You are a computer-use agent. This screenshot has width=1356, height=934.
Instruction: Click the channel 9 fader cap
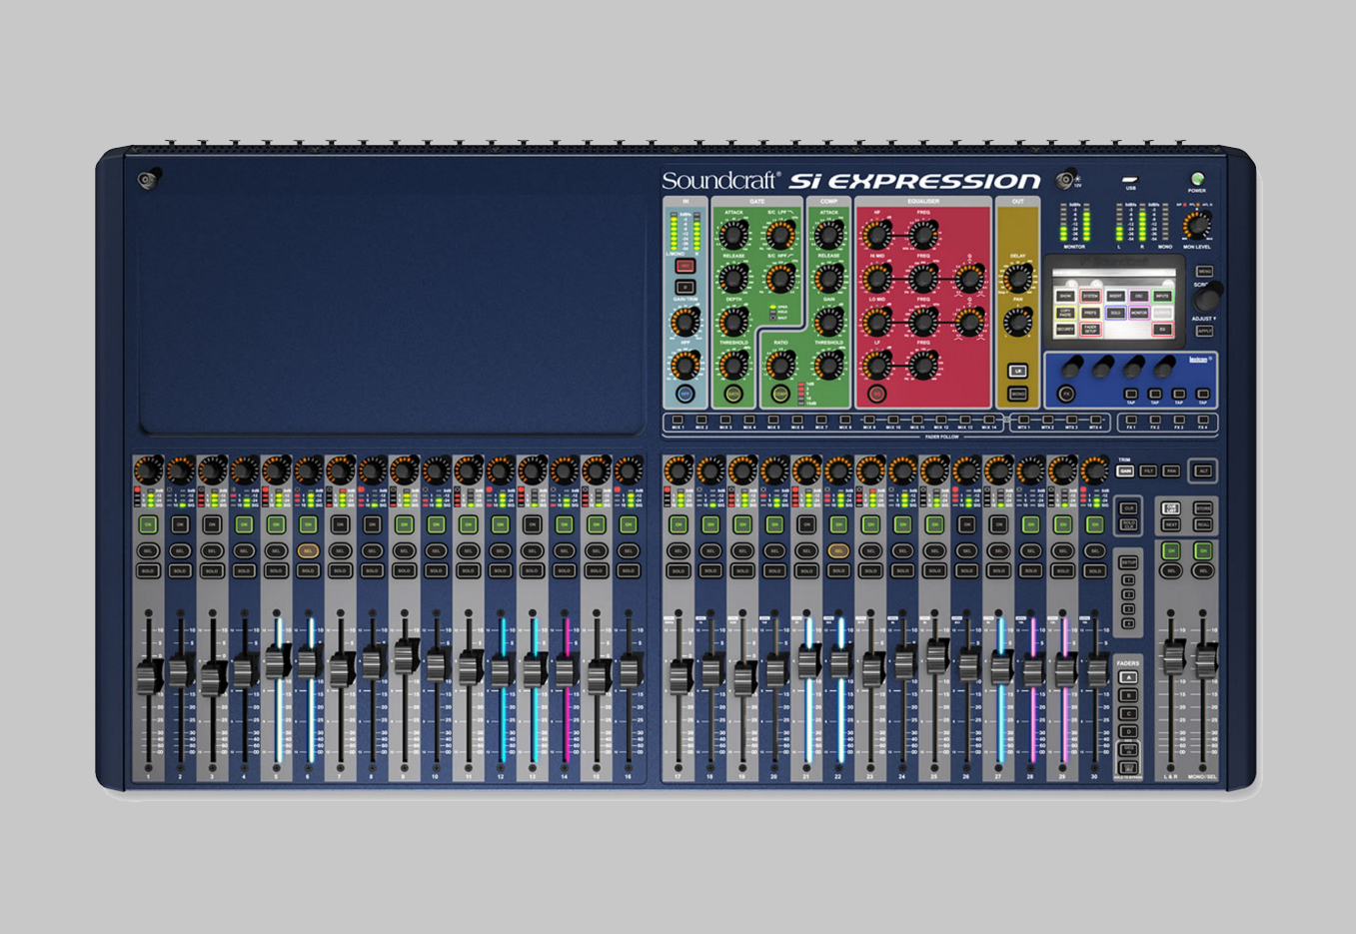tap(404, 656)
